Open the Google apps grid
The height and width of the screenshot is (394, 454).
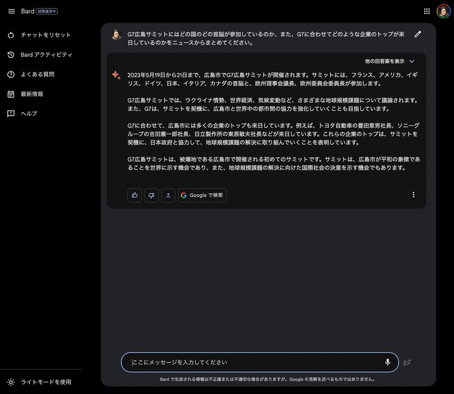[427, 11]
